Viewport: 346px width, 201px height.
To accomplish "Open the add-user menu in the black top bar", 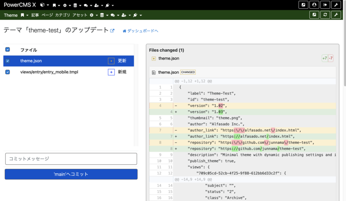I will (x=99, y=5).
